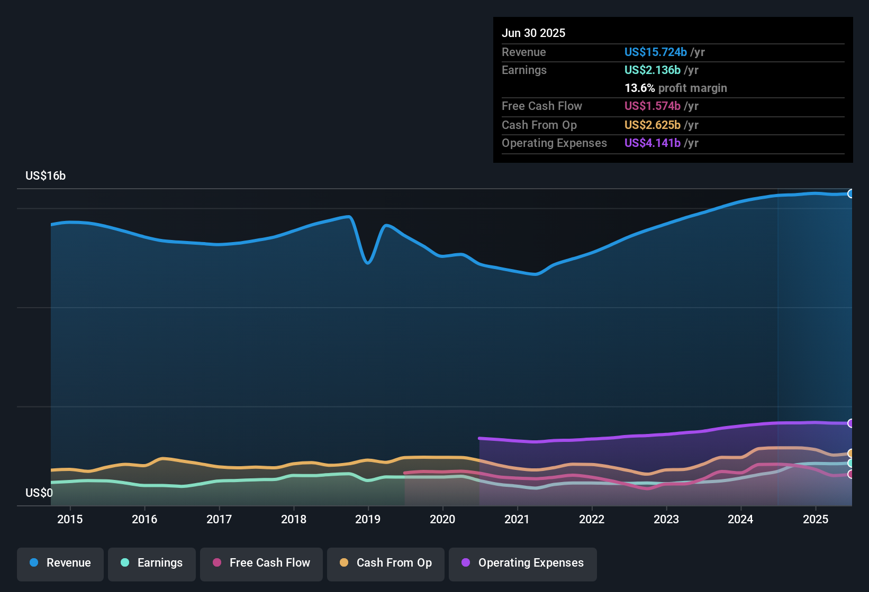The image size is (869, 592).
Task: Click the 2019 revenue dip on the chart
Action: 367,262
